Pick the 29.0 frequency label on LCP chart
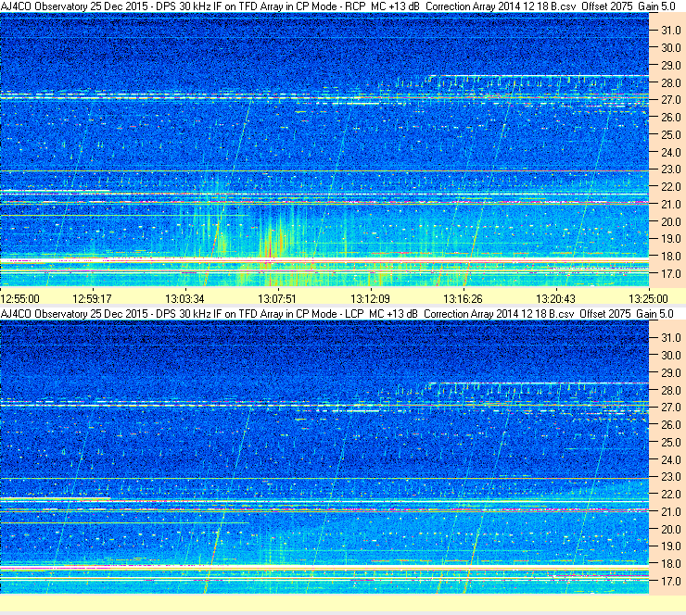Viewport: 686px width, 615px height. pyautogui.click(x=670, y=373)
